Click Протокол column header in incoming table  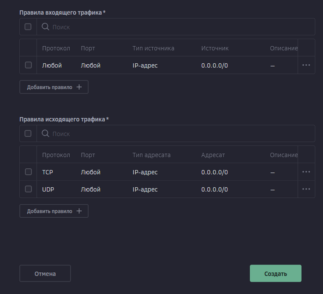click(x=56, y=48)
